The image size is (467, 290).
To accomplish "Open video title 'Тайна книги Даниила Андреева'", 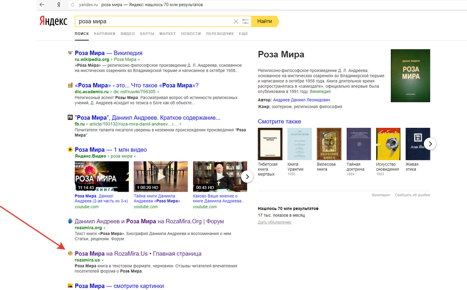I will click(x=158, y=199).
